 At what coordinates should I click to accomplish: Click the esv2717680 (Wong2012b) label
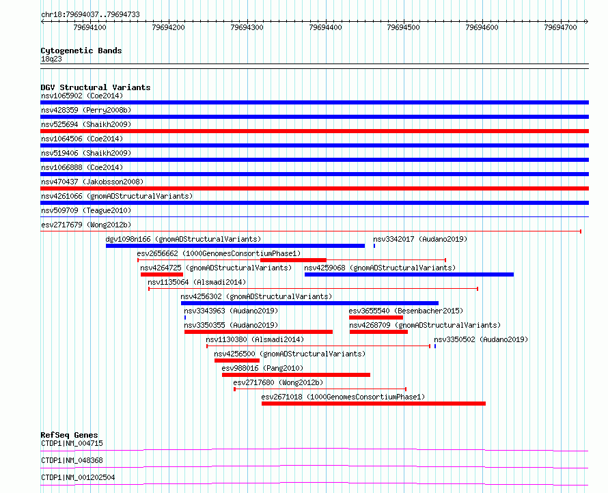(279, 382)
